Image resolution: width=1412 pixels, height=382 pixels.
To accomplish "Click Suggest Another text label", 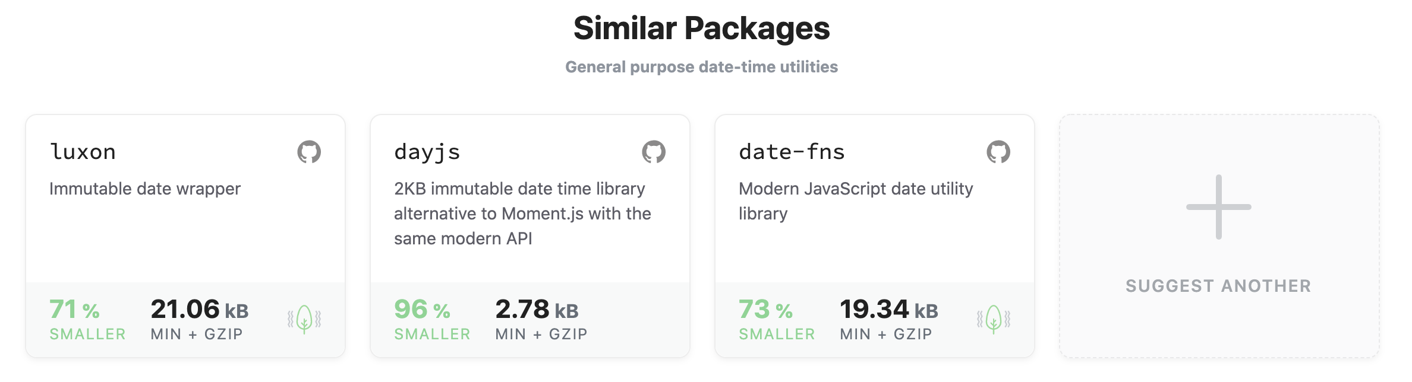I will click(x=1219, y=286).
